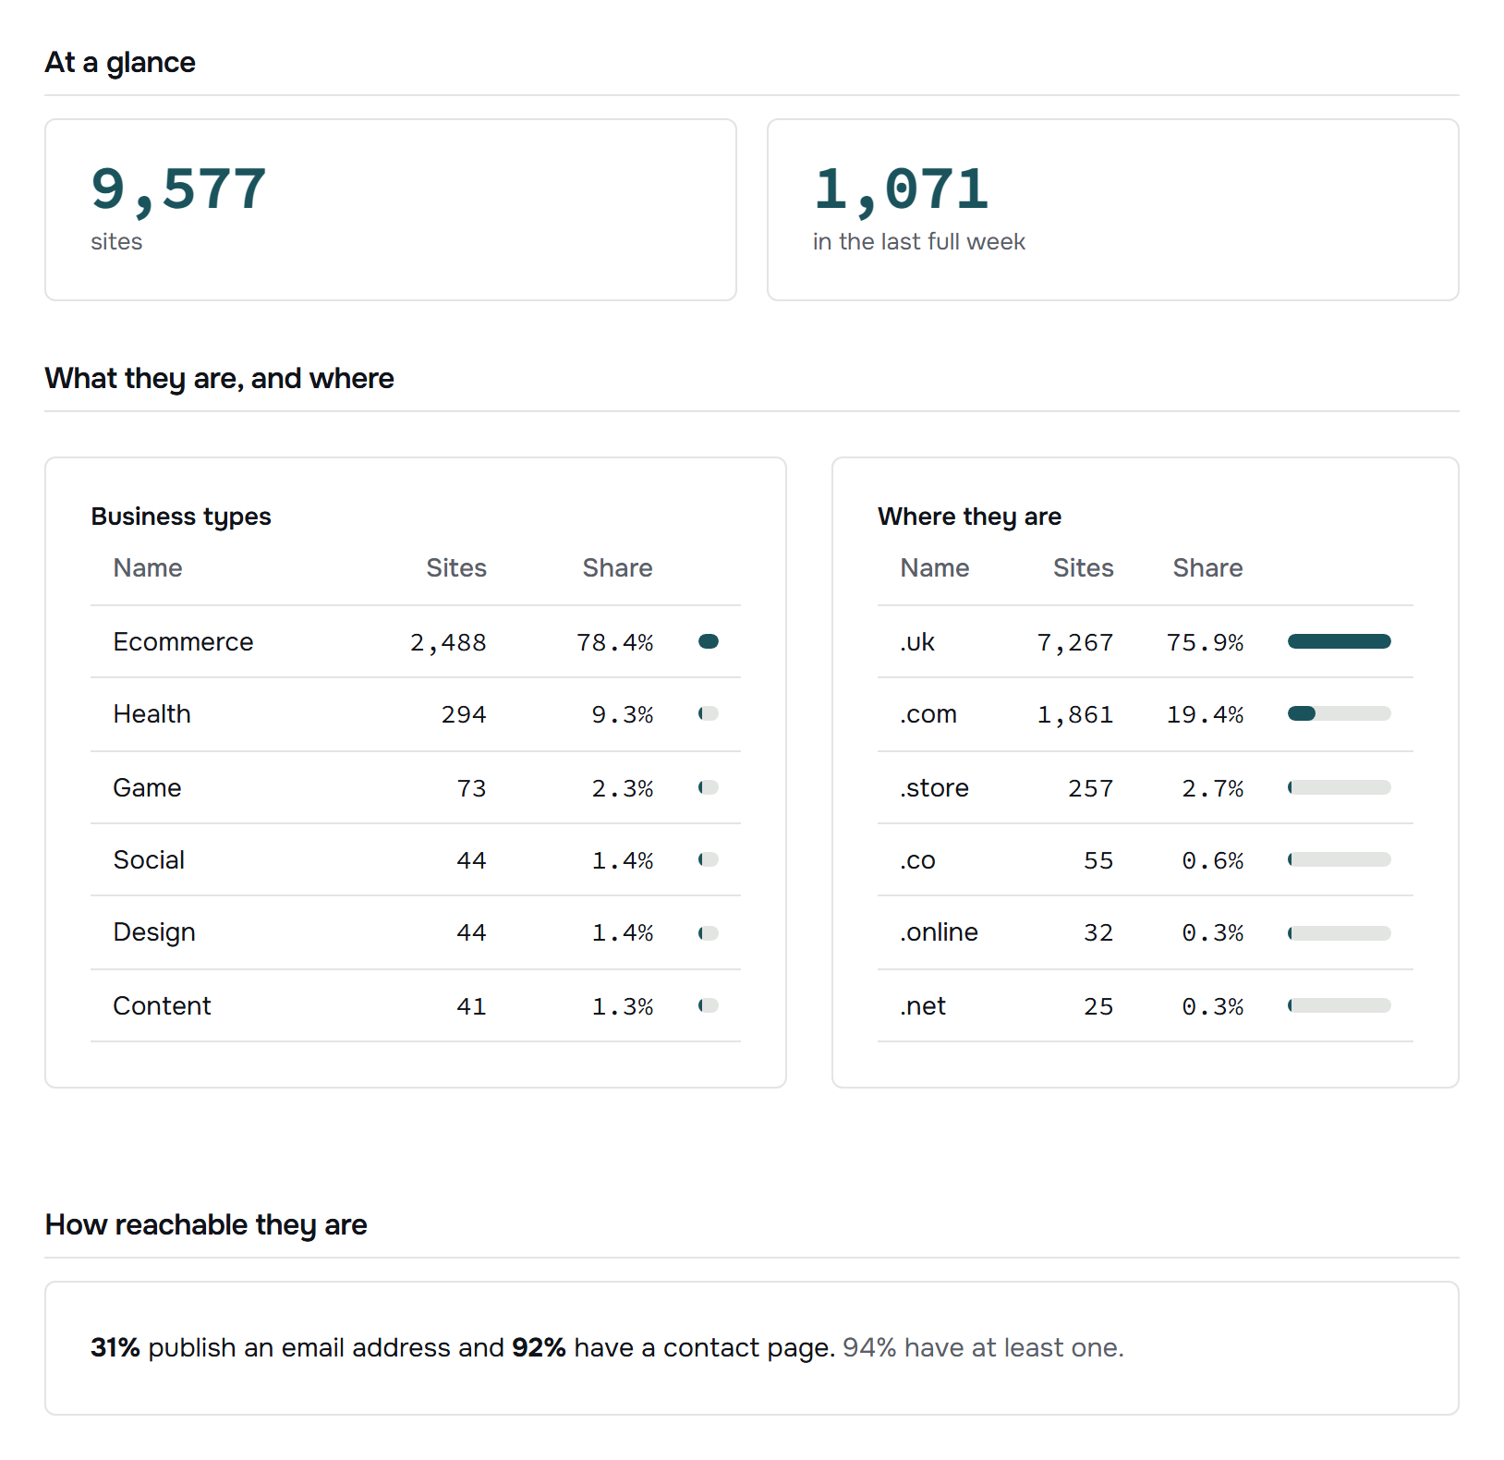Click Sites column header in Where they are

coord(1084,567)
